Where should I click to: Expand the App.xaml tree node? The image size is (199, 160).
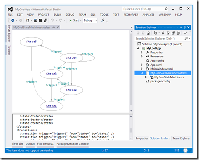pyautogui.click(x=142, y=65)
